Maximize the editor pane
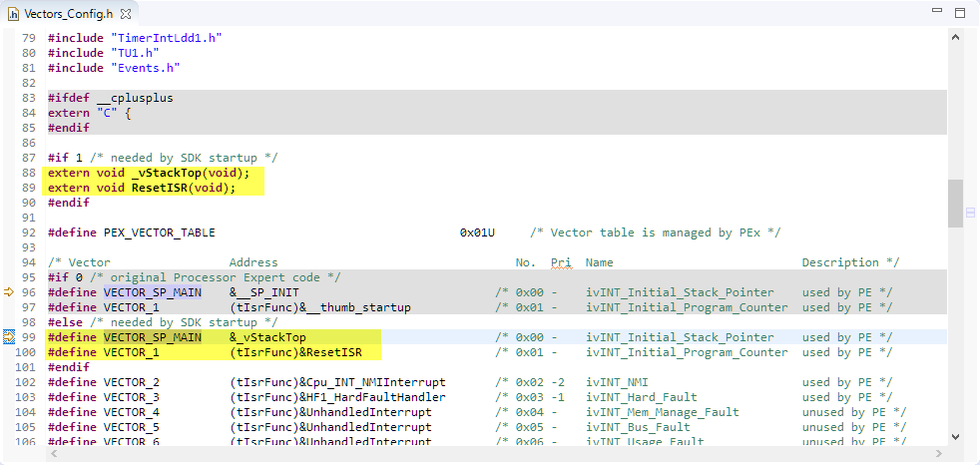 point(959,13)
